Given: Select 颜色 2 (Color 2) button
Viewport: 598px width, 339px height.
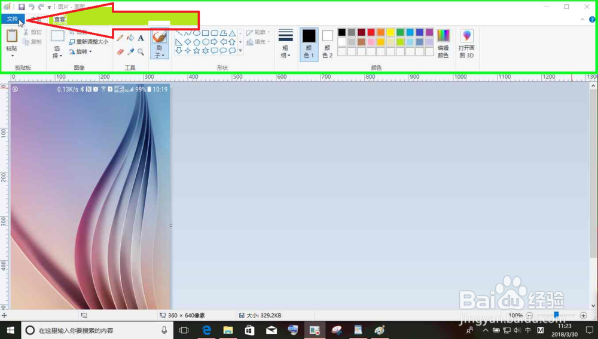Looking at the screenshot, I should tap(328, 44).
